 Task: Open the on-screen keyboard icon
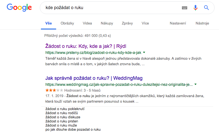pyautogui.click(x=184, y=8)
